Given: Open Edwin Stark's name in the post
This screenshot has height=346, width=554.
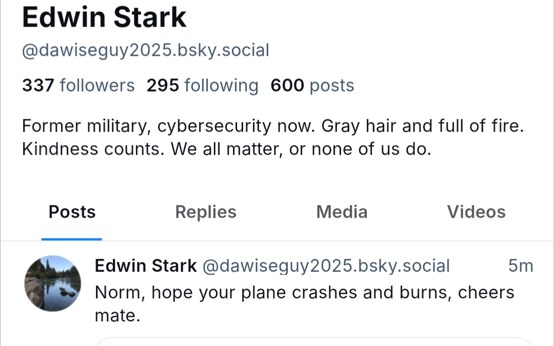Looking at the screenshot, I should (x=146, y=266).
